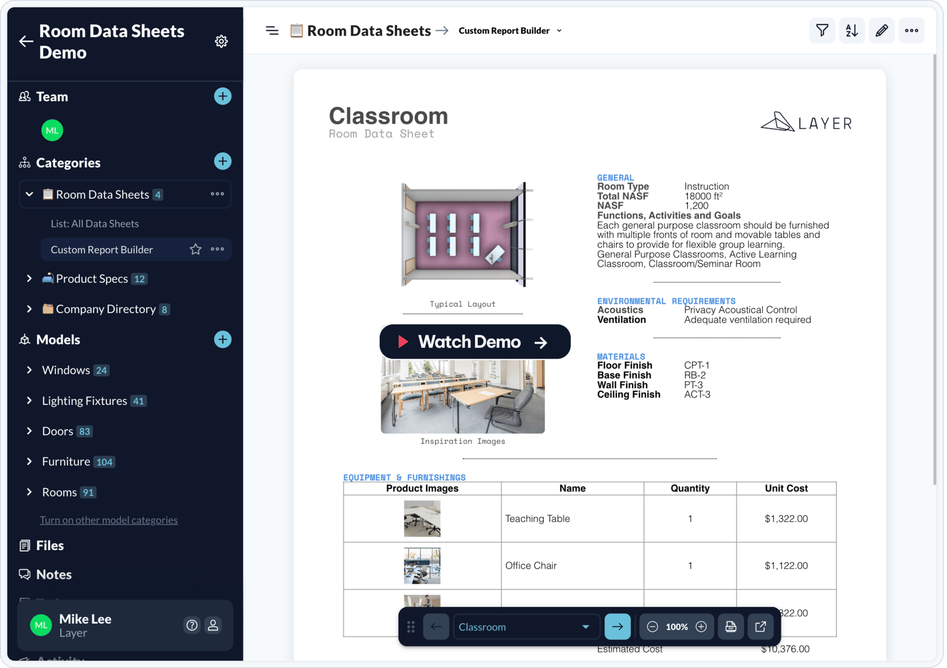Expand the Doors model category

click(x=29, y=431)
